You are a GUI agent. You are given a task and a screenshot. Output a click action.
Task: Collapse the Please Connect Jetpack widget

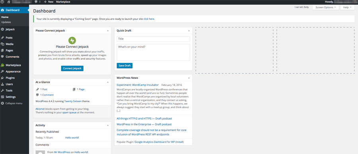[x=108, y=30]
